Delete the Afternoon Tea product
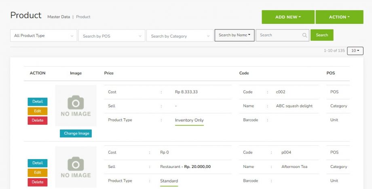The height and width of the screenshot is (189, 372). 38,182
